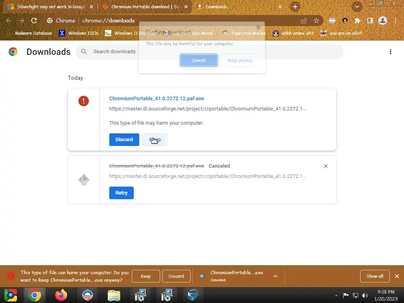Image resolution: width=404 pixels, height=303 pixels.
Task: Switch to Chromium Portable download tab
Action: click(x=145, y=7)
